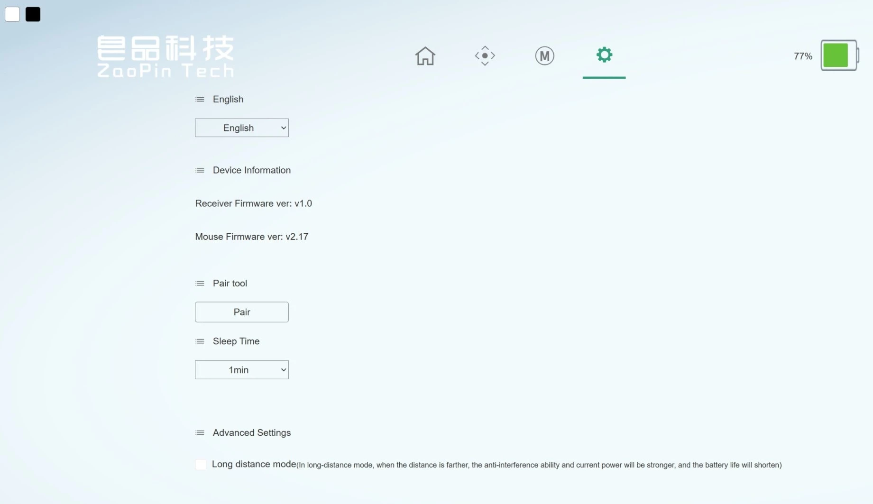873x504 pixels.
Task: Click list icon beside Device Information heading
Action: pyautogui.click(x=200, y=170)
